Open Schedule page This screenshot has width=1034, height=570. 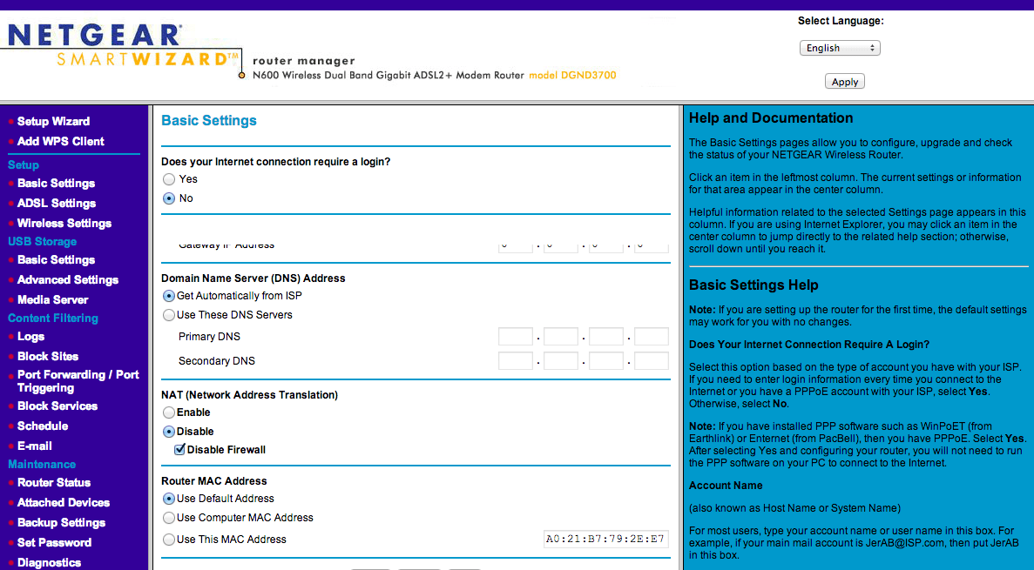coord(43,426)
